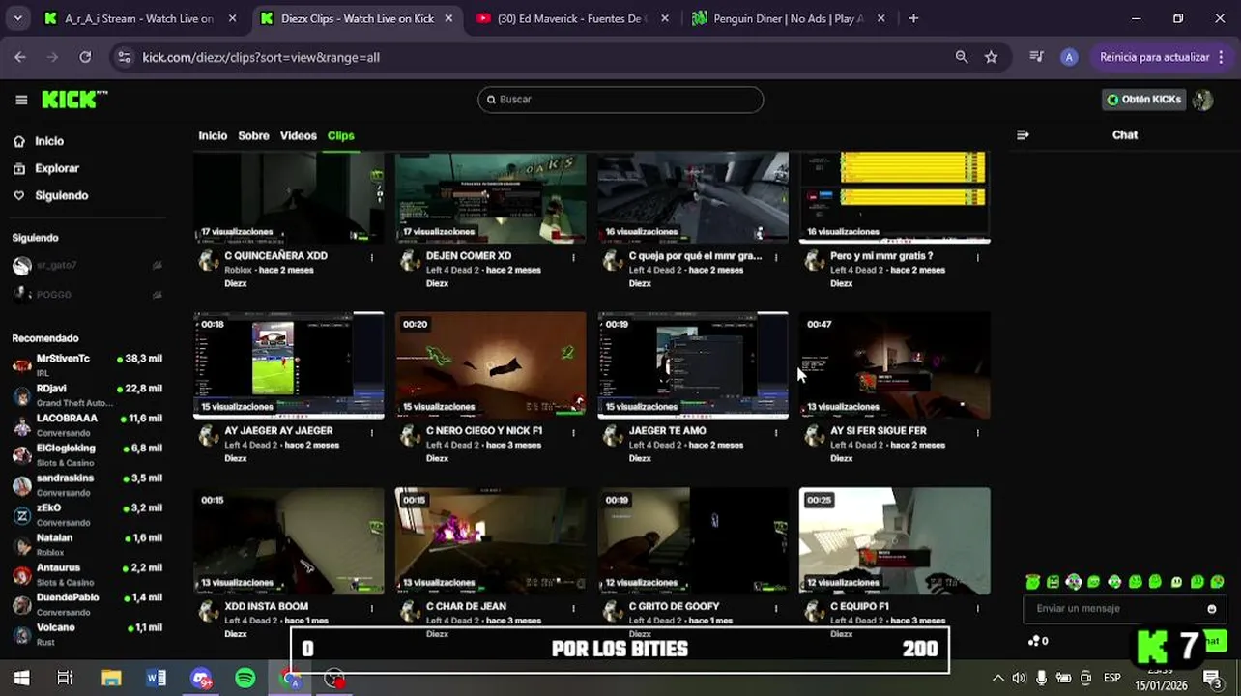Open Spotify from the taskbar
This screenshot has height=696, width=1241.
click(245, 679)
